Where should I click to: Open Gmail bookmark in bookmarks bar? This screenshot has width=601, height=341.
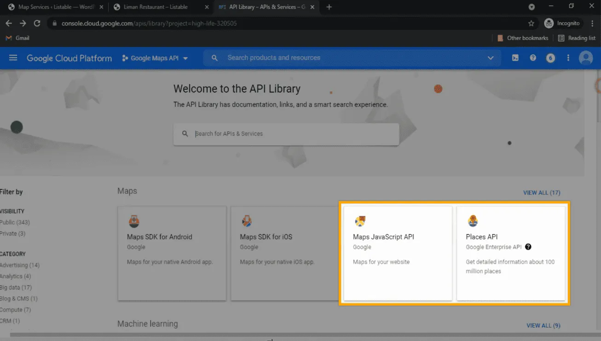coord(17,38)
